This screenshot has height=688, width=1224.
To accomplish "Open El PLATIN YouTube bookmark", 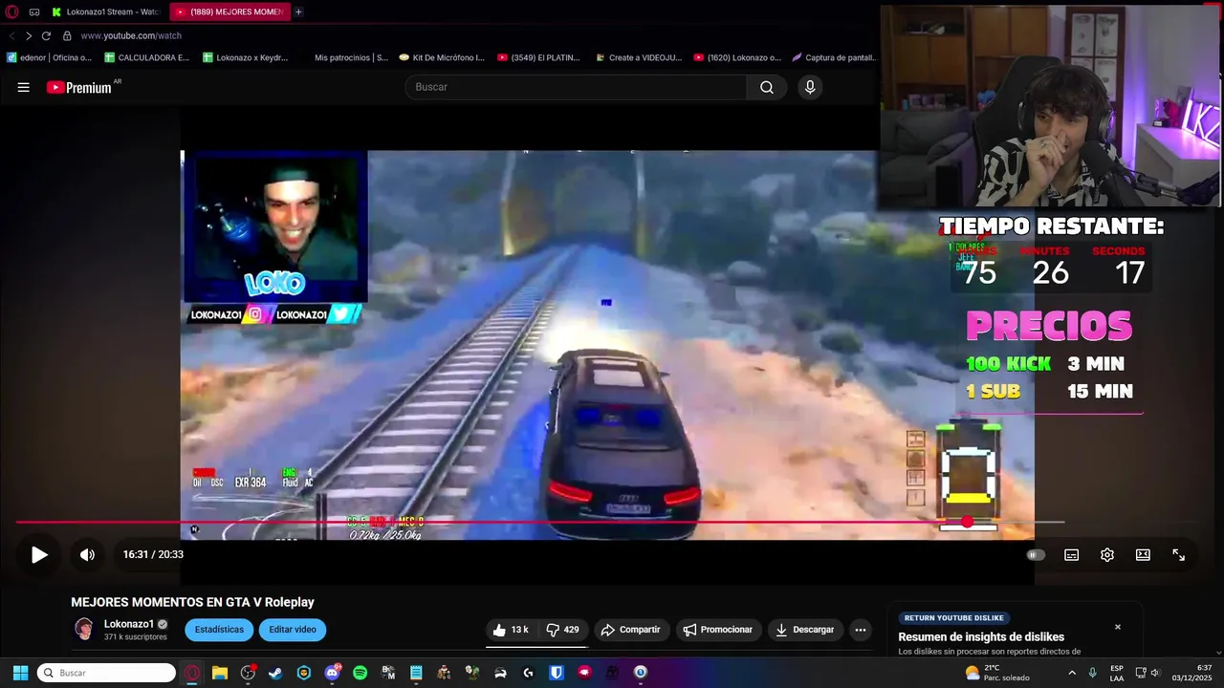I will click(x=539, y=57).
